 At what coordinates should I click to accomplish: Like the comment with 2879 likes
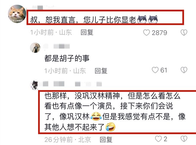pos(146,33)
